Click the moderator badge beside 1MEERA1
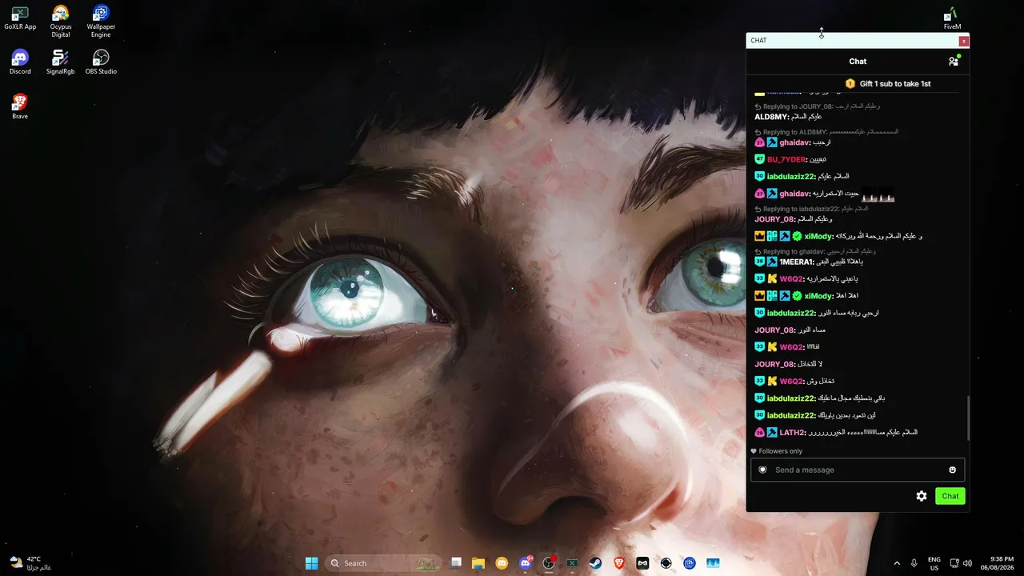The height and width of the screenshot is (576, 1024). point(772,262)
